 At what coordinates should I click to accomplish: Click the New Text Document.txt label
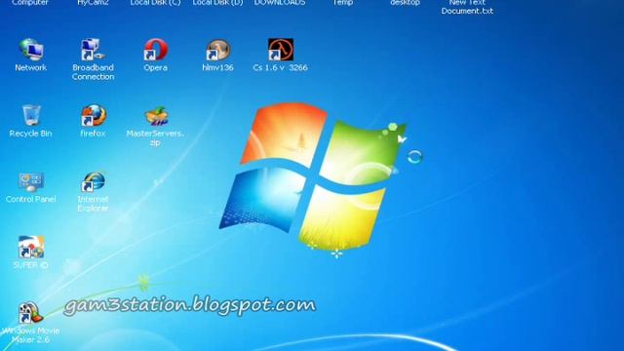pyautogui.click(x=467, y=7)
